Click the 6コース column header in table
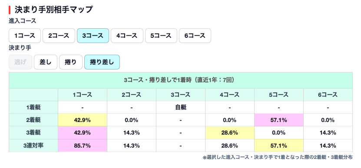 click(328, 95)
